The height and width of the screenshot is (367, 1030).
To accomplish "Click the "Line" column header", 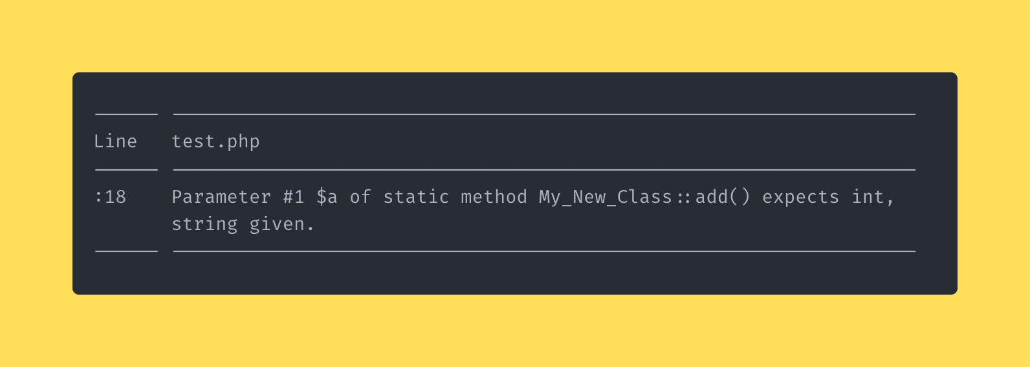I will (115, 142).
